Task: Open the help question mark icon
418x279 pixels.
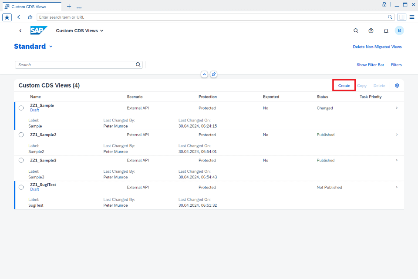Action: 371,30
